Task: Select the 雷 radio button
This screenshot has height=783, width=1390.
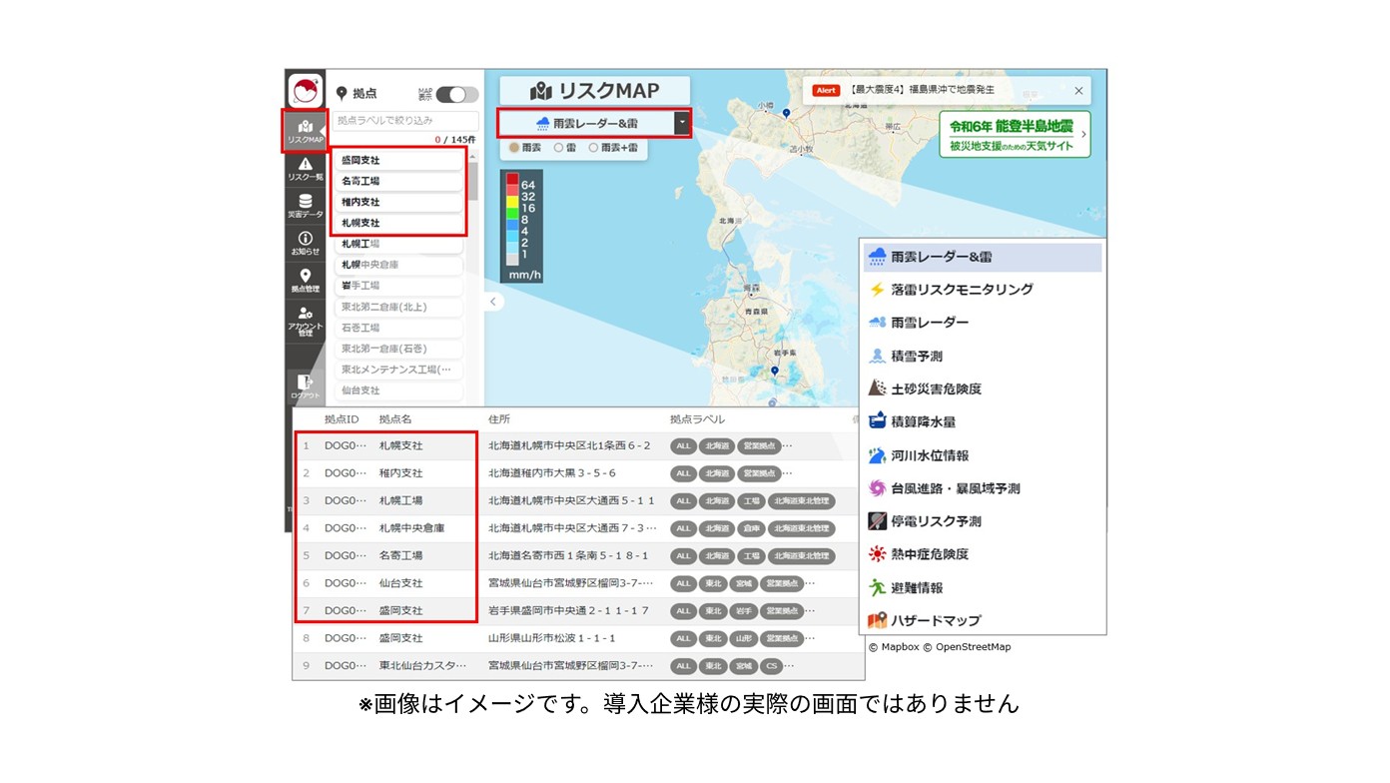Action: (x=559, y=148)
